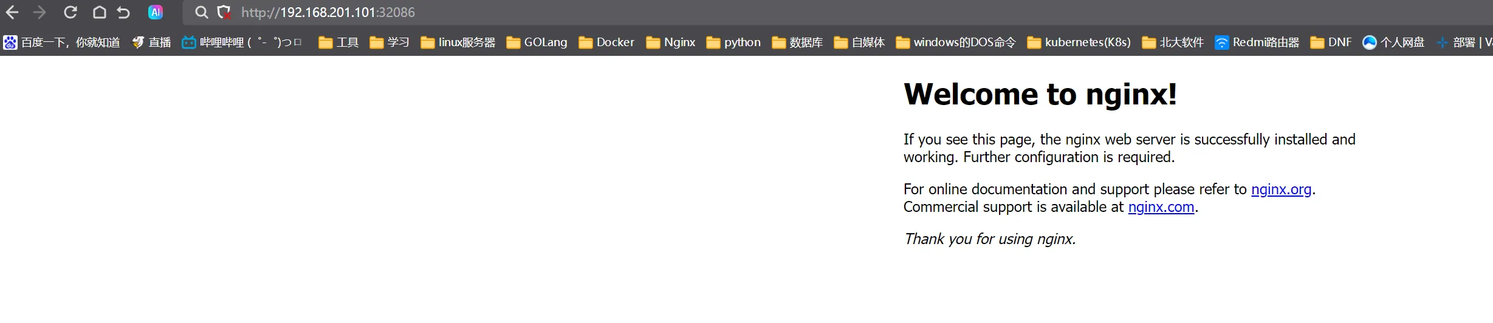Expand the kubernetes(K8s) bookmark folder
This screenshot has width=1493, height=323.
tap(1079, 42)
